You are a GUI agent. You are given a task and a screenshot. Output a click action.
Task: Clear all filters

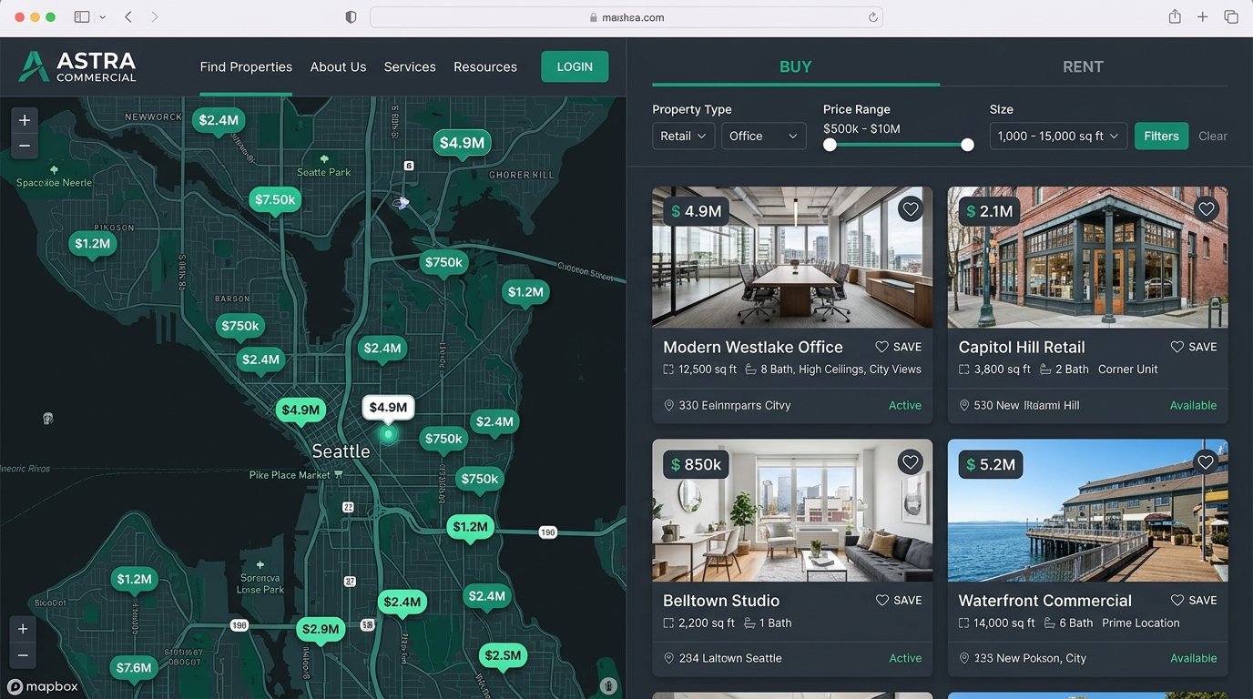tap(1212, 136)
